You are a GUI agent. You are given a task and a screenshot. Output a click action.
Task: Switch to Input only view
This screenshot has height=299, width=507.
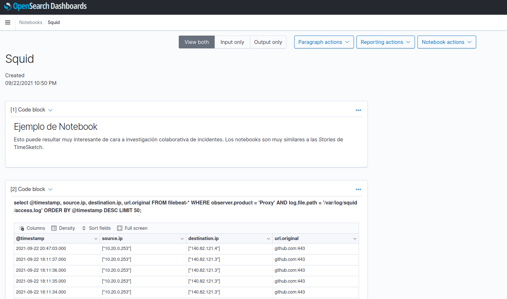pyautogui.click(x=232, y=42)
